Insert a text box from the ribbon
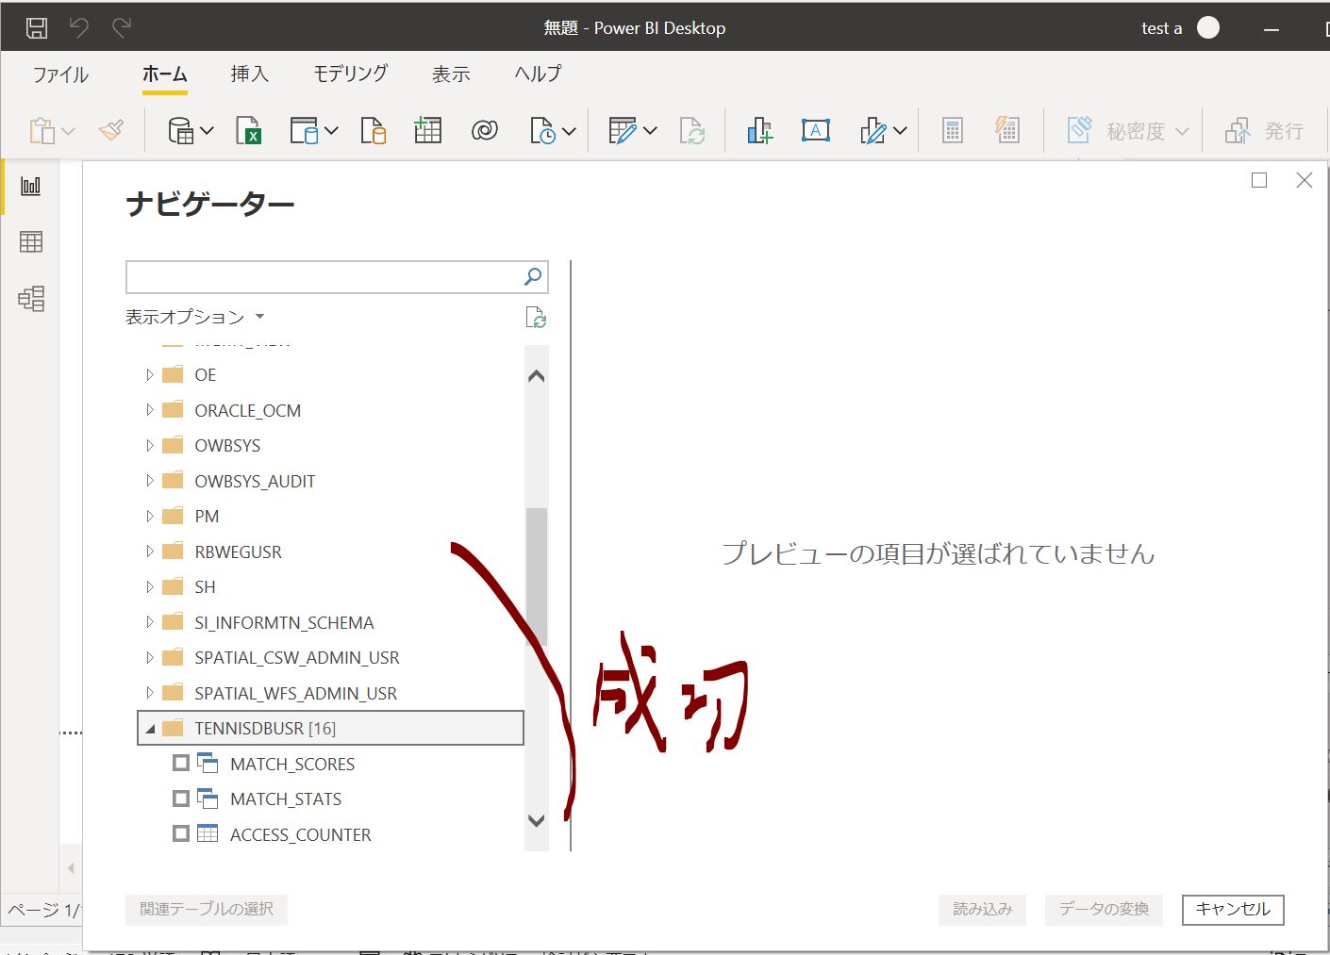Screen dimensions: 1330x955 pos(815,130)
